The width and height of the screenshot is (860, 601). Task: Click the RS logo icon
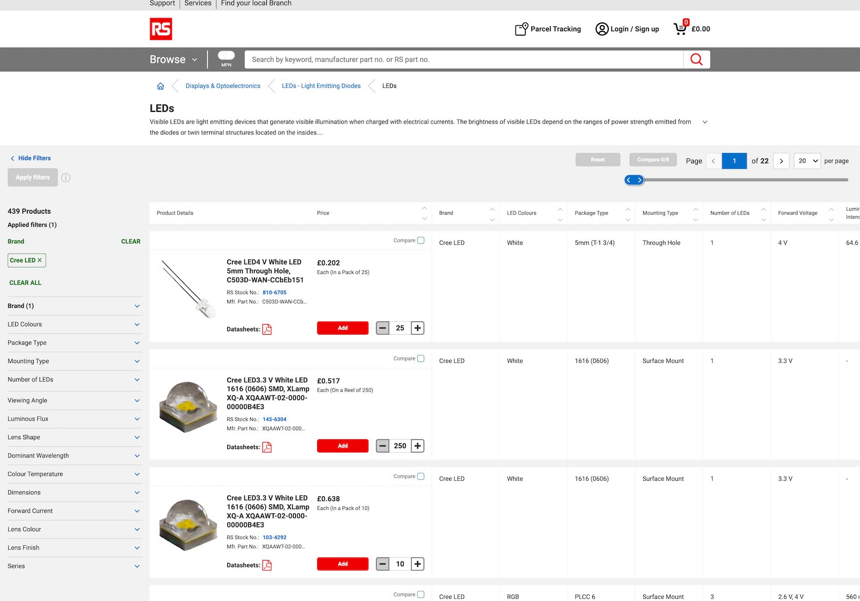pos(161,29)
